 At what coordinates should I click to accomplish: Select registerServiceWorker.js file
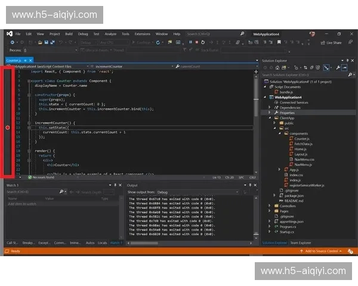[307, 185]
